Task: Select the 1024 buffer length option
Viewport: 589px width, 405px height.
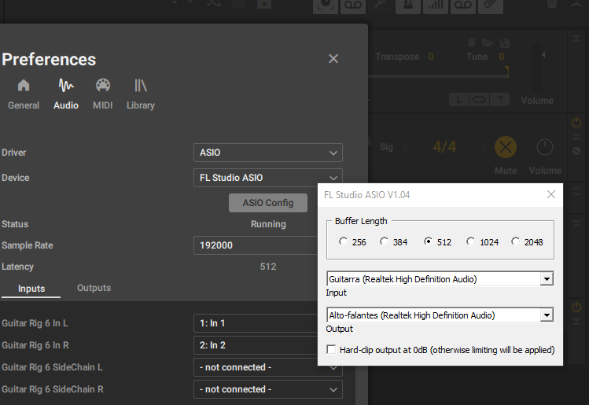Action: tap(471, 241)
